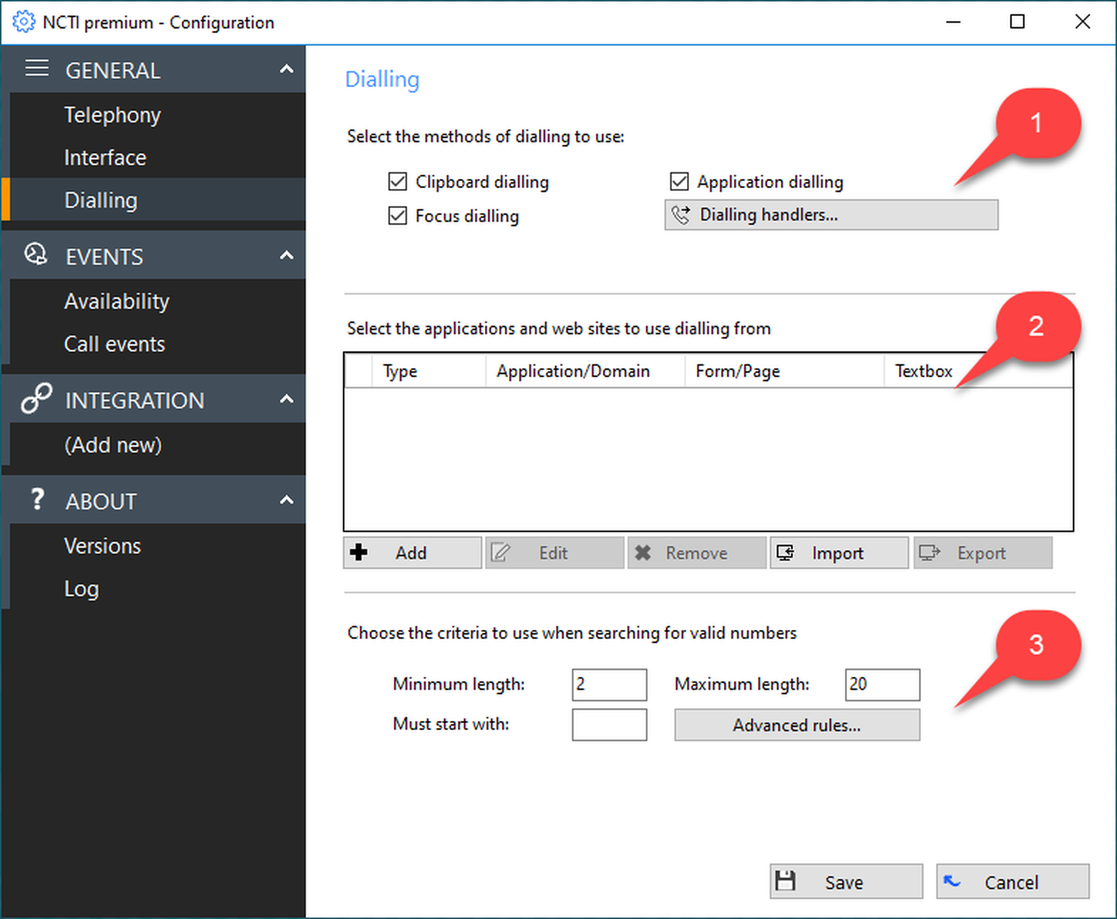Open Advanced rules dialog
1117x919 pixels.
pos(796,725)
